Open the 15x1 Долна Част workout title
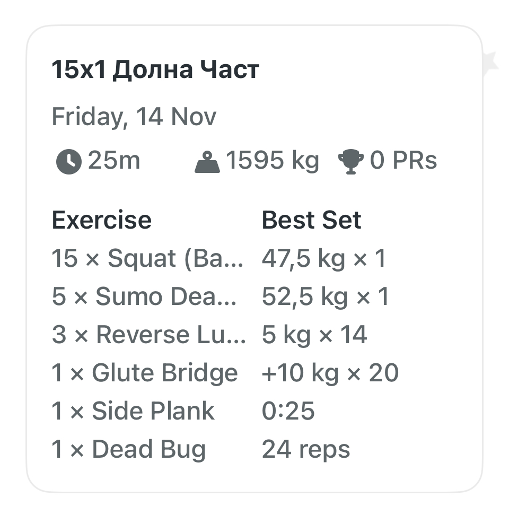Image resolution: width=509 pixels, height=506 pixels. tap(155, 70)
